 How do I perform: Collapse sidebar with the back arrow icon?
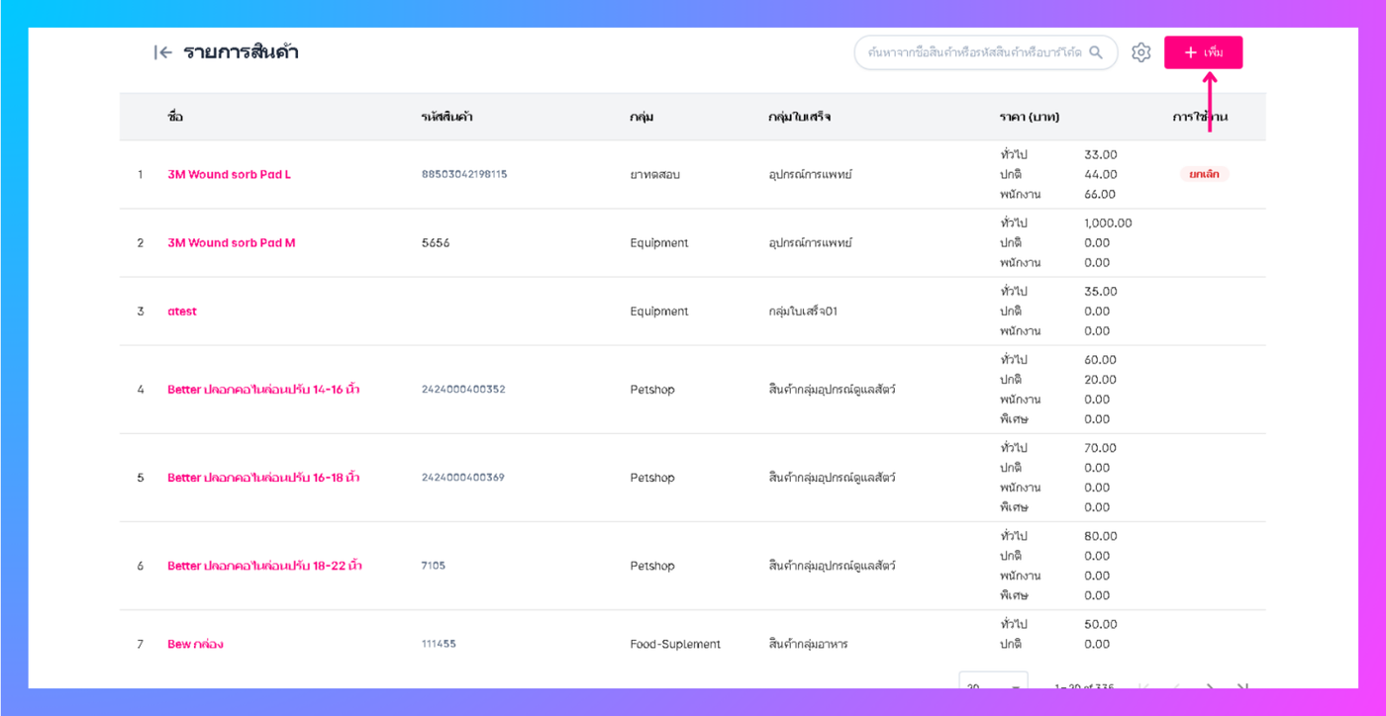tap(163, 52)
